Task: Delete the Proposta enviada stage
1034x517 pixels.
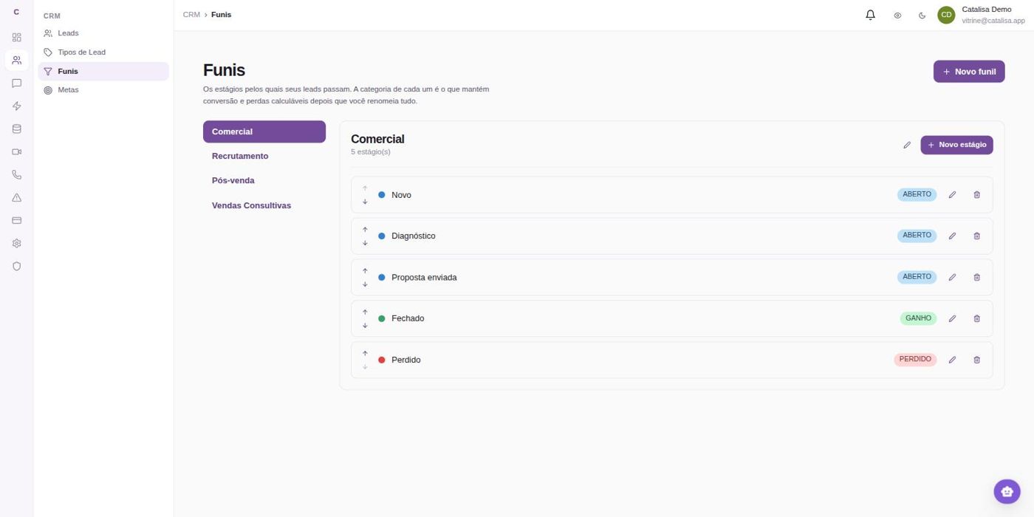Action: coord(976,278)
